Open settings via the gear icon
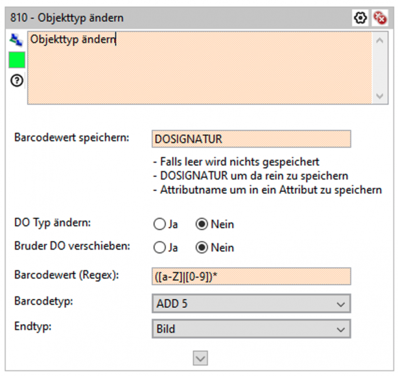 click(360, 18)
